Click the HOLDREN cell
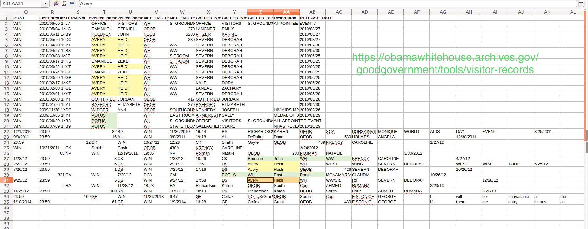 click(104, 34)
